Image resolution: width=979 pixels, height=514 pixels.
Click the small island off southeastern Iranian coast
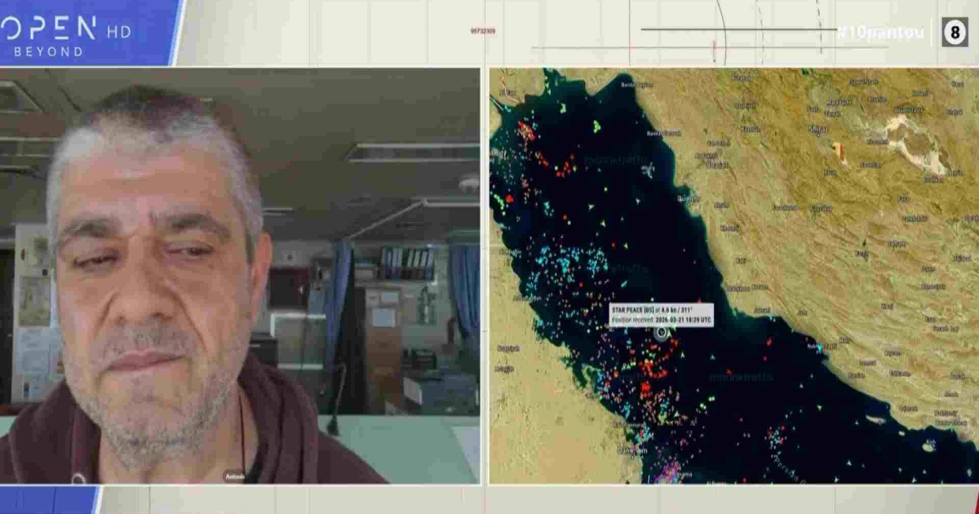tap(928, 445)
